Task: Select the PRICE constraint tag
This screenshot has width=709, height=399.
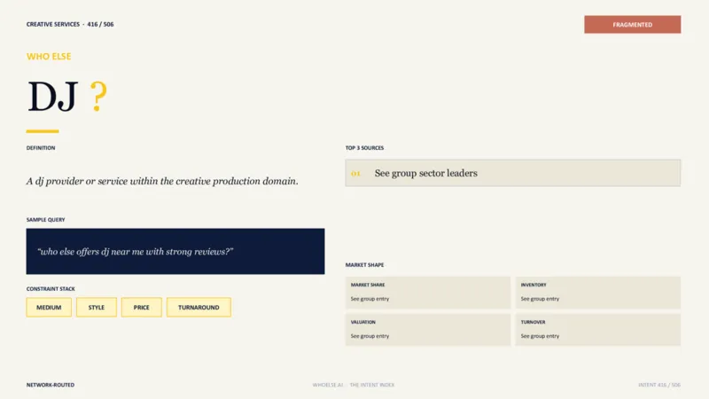Action: [142, 307]
